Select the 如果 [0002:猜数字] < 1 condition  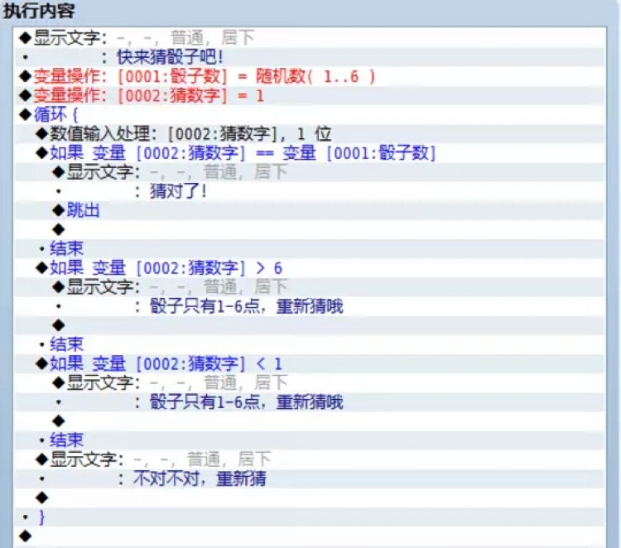click(309, 363)
